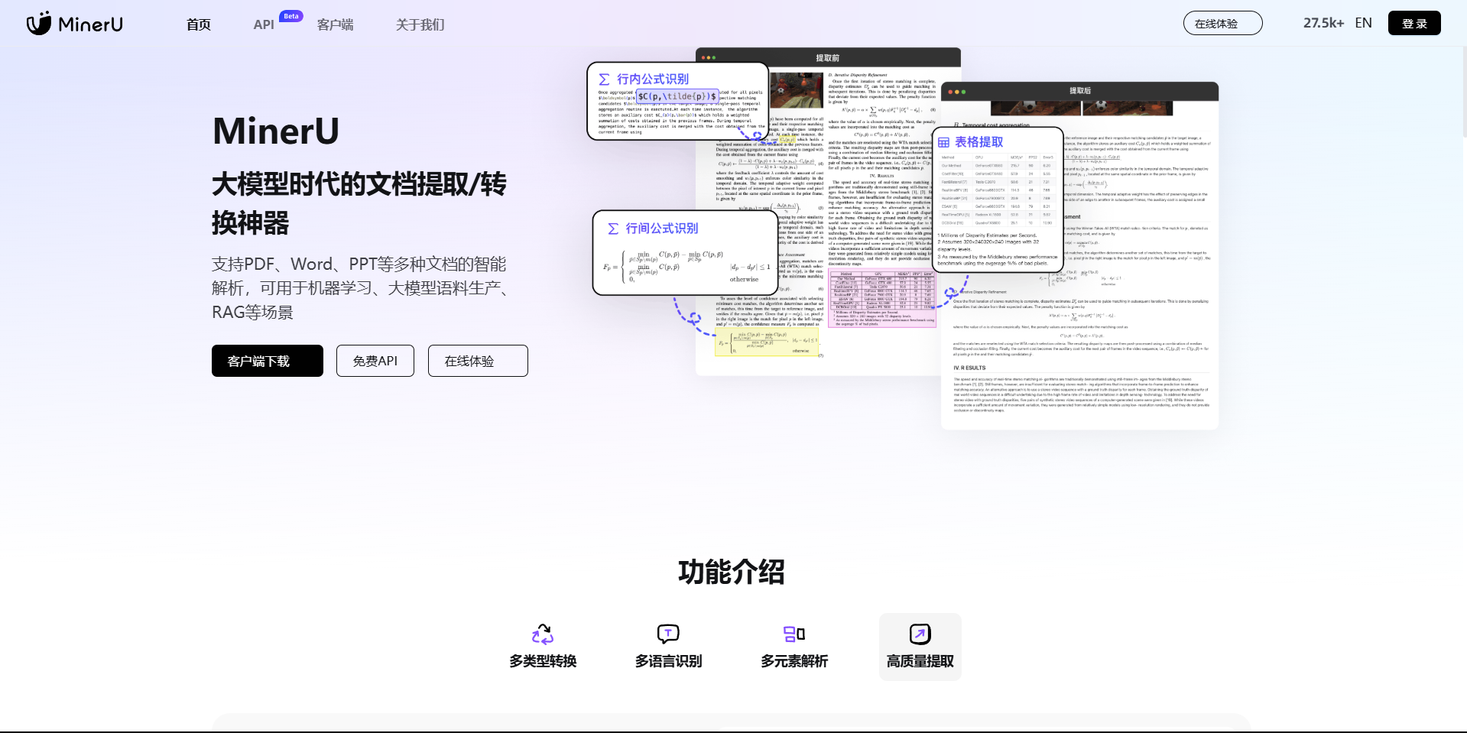Click the sigma icon beside 行内公式识别
This screenshot has width=1467, height=733.
[605, 79]
